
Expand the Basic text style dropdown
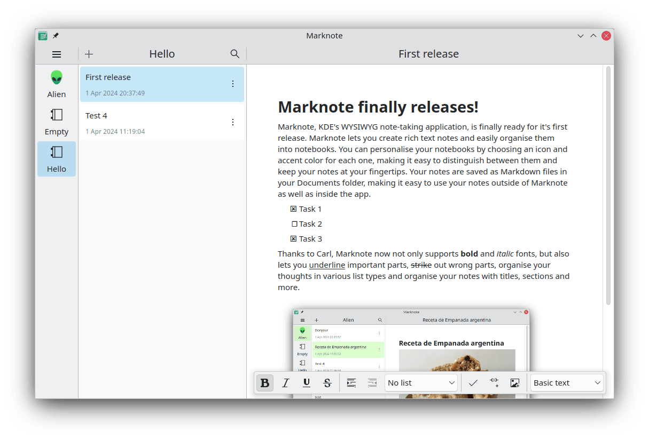pyautogui.click(x=567, y=383)
